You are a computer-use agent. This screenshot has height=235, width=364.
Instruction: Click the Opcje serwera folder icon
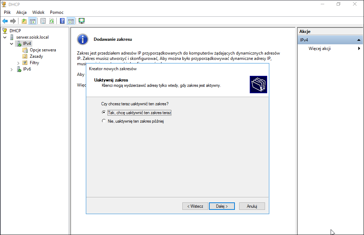(x=25, y=50)
